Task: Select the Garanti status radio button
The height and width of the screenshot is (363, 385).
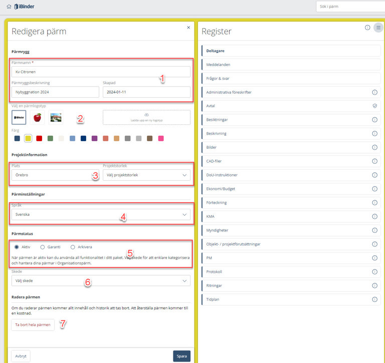Action: tap(43, 247)
